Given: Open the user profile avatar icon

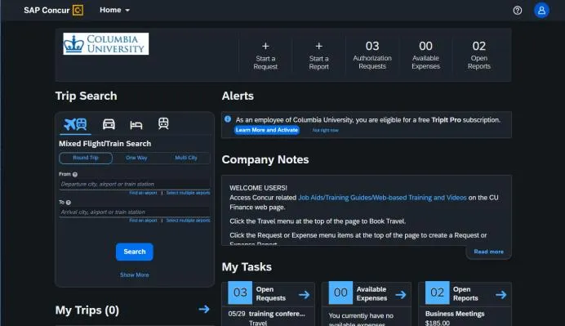Looking at the screenshot, I should [541, 11].
